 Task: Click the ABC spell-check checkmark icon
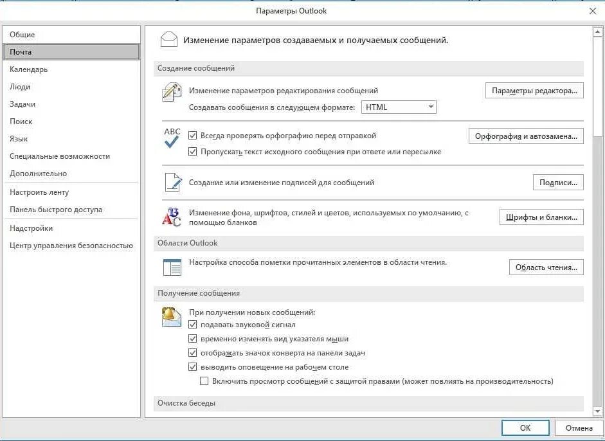(172, 138)
